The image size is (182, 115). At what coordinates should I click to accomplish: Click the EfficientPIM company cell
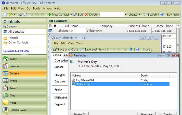click(x=106, y=31)
